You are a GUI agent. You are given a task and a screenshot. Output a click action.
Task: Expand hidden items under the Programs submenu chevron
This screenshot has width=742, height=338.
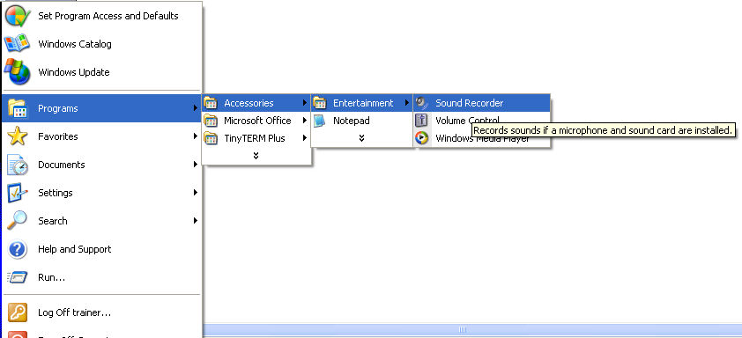[x=256, y=156]
